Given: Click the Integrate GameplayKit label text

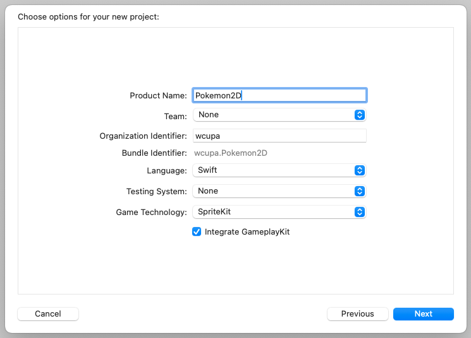Looking at the screenshot, I should click(247, 232).
